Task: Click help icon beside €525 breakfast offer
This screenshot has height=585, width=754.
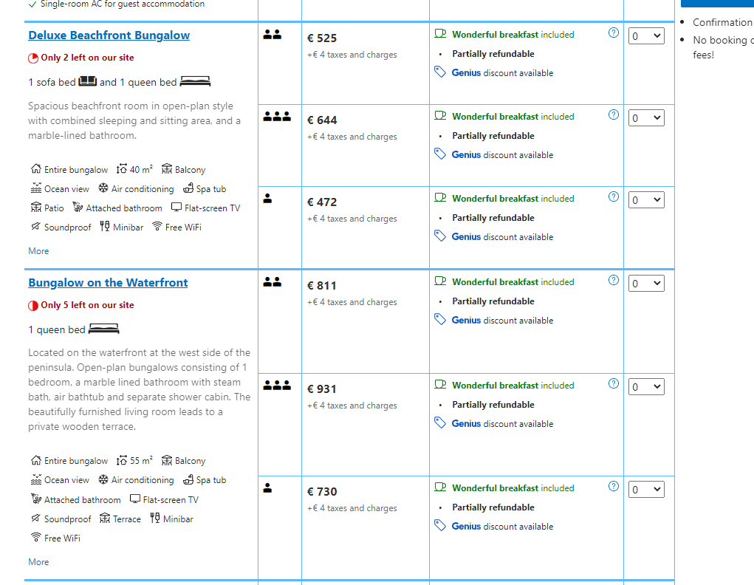Action: coord(613,32)
